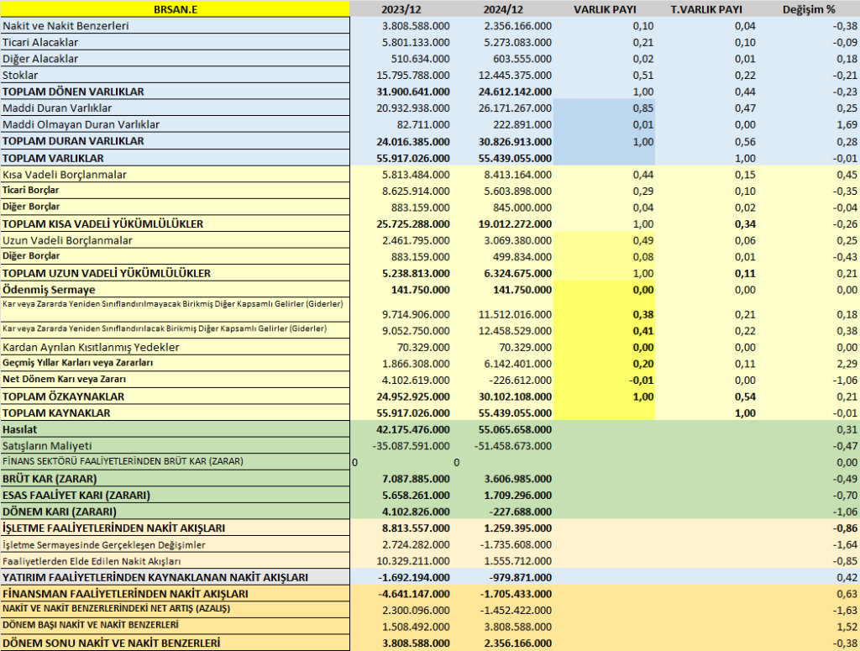Select NAKİT BENZERLERİNDEKİ NET ARTIŞ (AZALIŞ) label
This screenshot has height=651, width=860.
click(x=175, y=610)
